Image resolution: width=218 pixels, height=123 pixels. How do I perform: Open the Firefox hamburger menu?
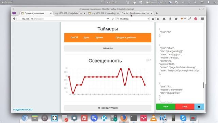(202, 19)
